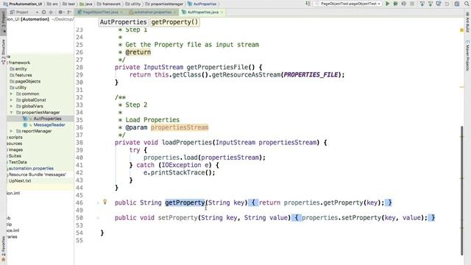Click the getProperty() method breadcrumb above editor

(174, 22)
